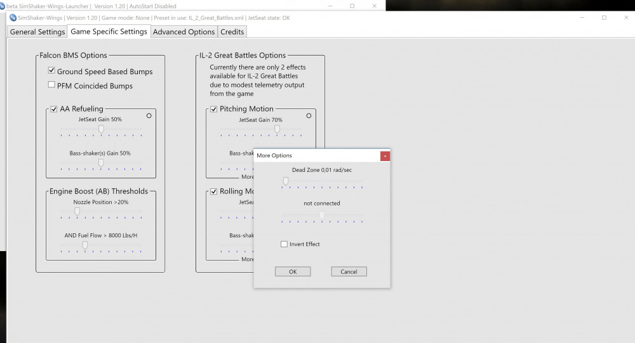Click the 'JetSeat Gain 70%' label
This screenshot has height=343, width=635.
point(260,120)
